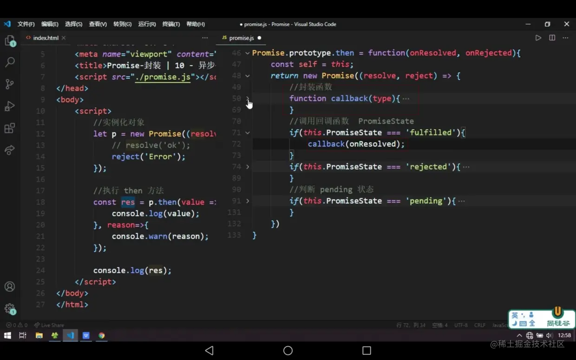Open the Explorer view in activity bar

(x=10, y=41)
